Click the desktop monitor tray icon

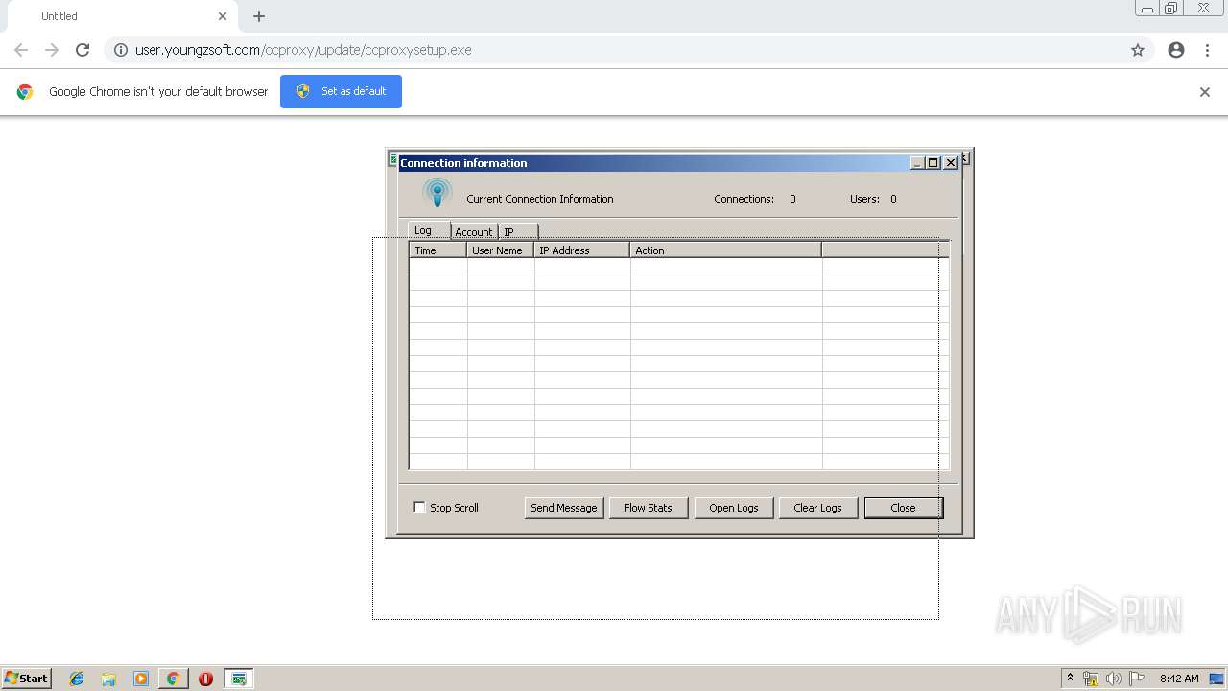1216,679
